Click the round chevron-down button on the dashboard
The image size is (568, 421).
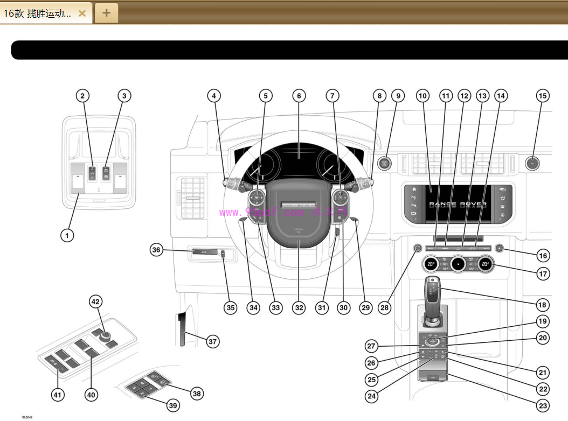[532, 163]
